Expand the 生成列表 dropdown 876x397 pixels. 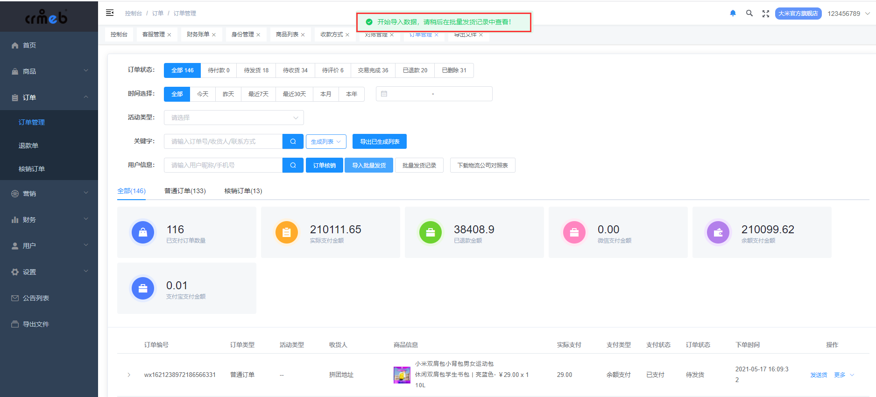[325, 141]
